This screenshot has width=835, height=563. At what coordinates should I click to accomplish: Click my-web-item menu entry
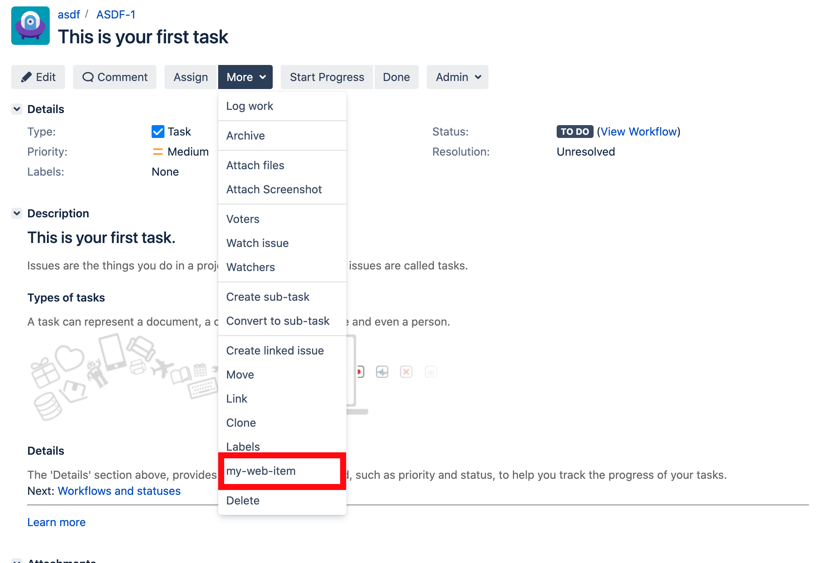click(282, 471)
